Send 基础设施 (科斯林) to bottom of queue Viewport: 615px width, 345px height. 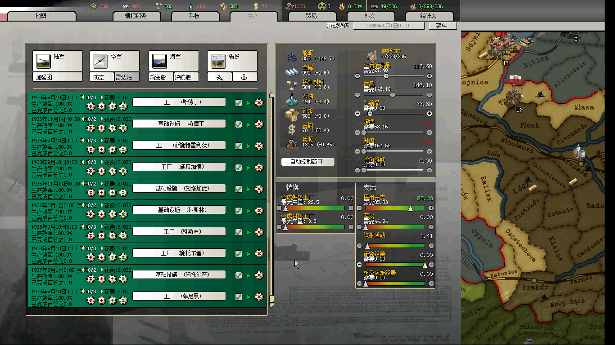click(91, 214)
